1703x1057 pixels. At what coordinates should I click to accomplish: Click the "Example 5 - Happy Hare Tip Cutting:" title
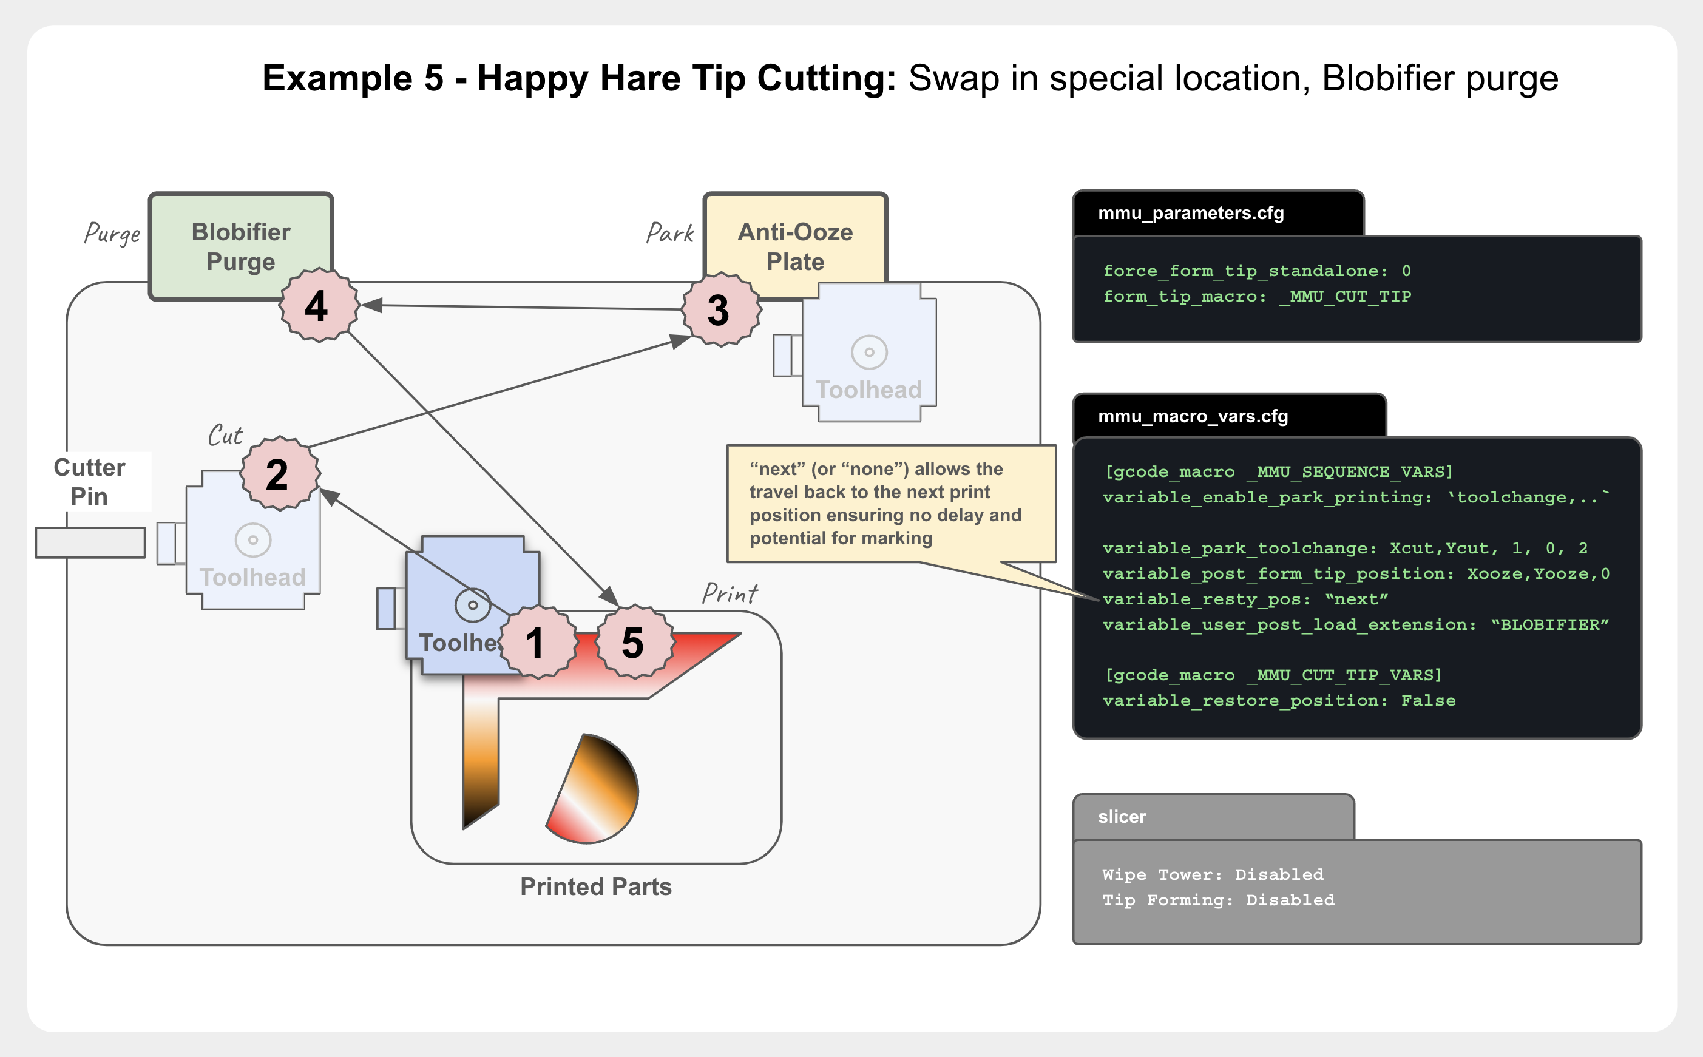coord(579,78)
